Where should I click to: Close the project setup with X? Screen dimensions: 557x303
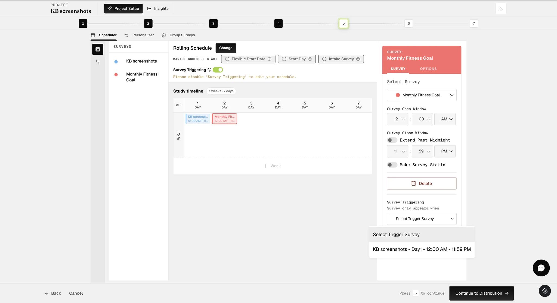[501, 8]
